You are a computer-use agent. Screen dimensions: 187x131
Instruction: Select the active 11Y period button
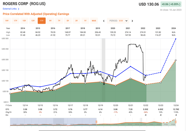(x=41, y=21)
